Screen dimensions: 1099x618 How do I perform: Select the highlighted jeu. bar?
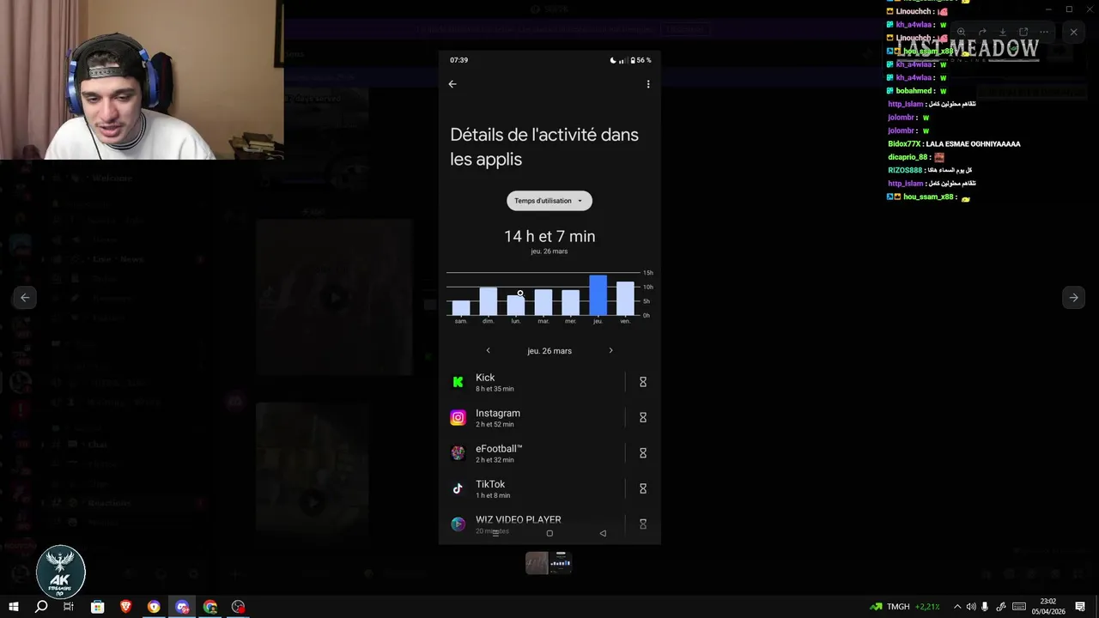598,295
